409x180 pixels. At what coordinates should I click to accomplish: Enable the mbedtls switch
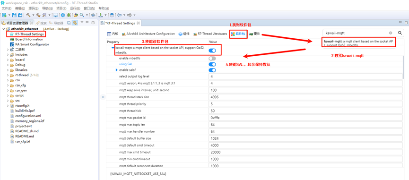(x=212, y=59)
